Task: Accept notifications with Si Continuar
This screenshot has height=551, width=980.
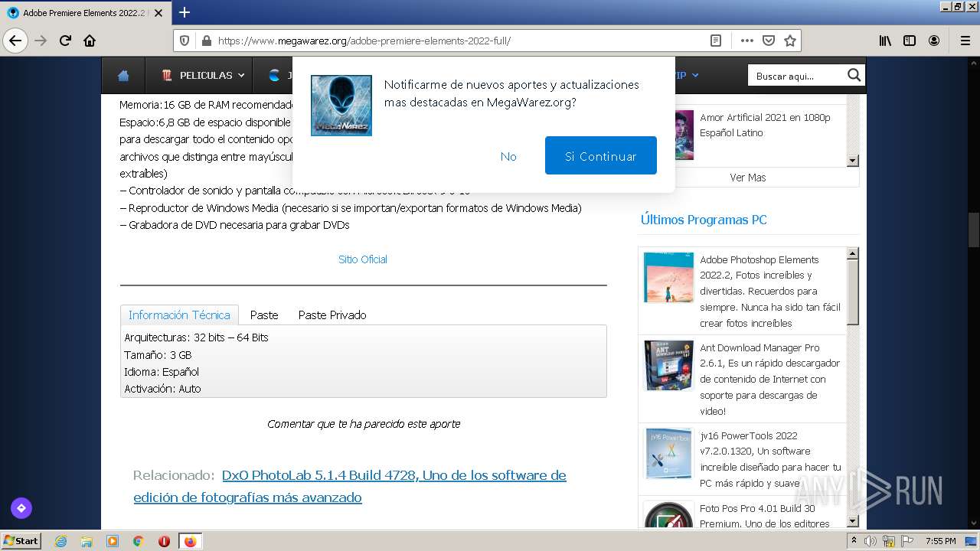Action: [x=601, y=155]
